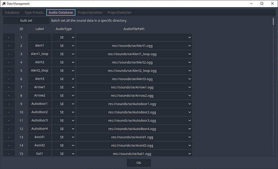The width and height of the screenshot is (278, 169).
Task: Confirm with the OK button
Action: click(139, 163)
